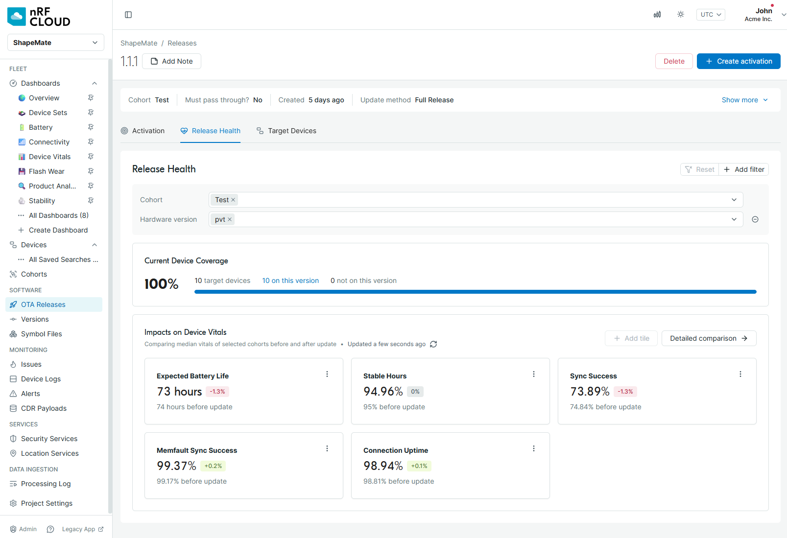The width and height of the screenshot is (787, 538).
Task: Click Create activation button
Action: tap(739, 61)
